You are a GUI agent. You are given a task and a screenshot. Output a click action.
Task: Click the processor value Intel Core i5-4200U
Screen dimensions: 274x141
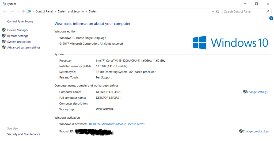pyautogui.click(x=131, y=61)
